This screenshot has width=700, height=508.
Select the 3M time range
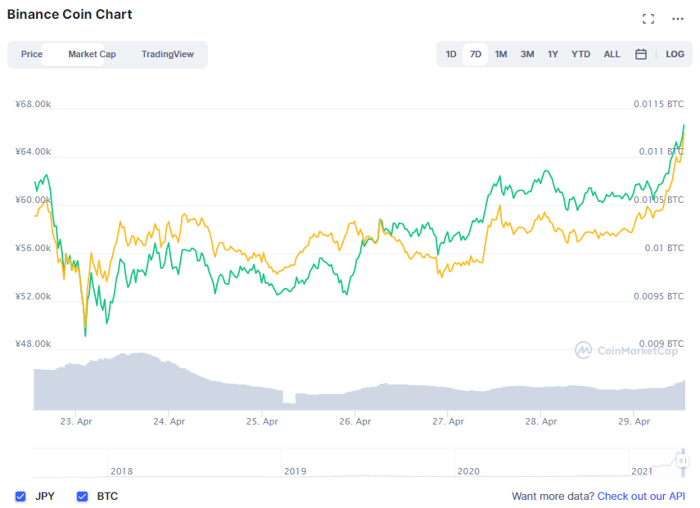coord(527,55)
